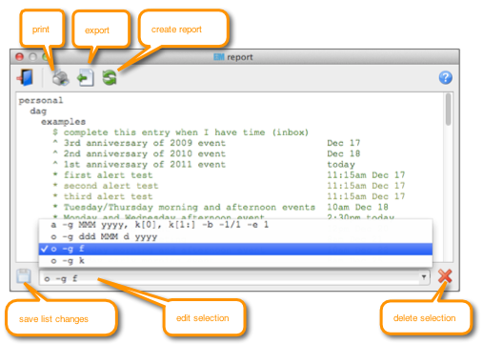483x344 pixels.
Task: Click the 'personal' heading line
Action: [x=41, y=100]
